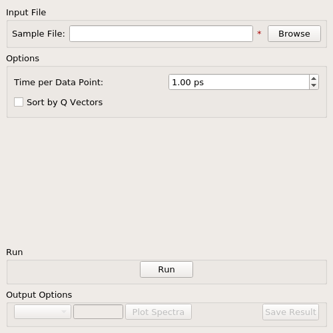Click the Save Result button
Viewport: 333px width, 333px height.
pos(290,312)
